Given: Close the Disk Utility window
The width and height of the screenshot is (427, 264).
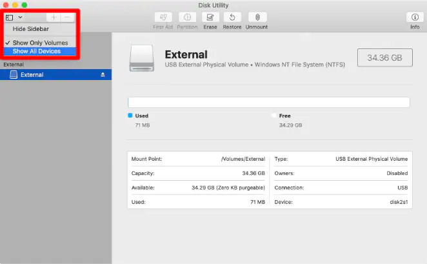Looking at the screenshot, I should click(x=6, y=5).
